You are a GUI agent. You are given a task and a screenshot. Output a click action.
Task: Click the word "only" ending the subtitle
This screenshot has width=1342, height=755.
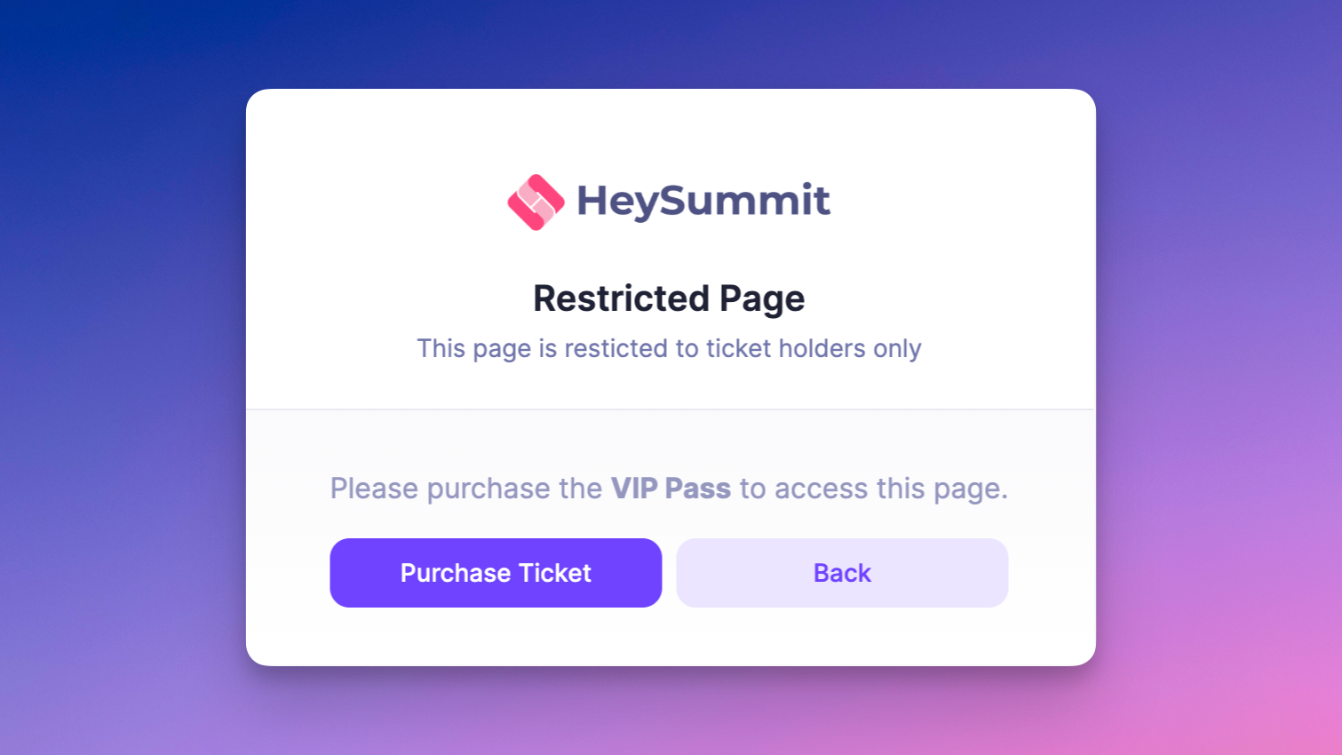click(x=897, y=348)
